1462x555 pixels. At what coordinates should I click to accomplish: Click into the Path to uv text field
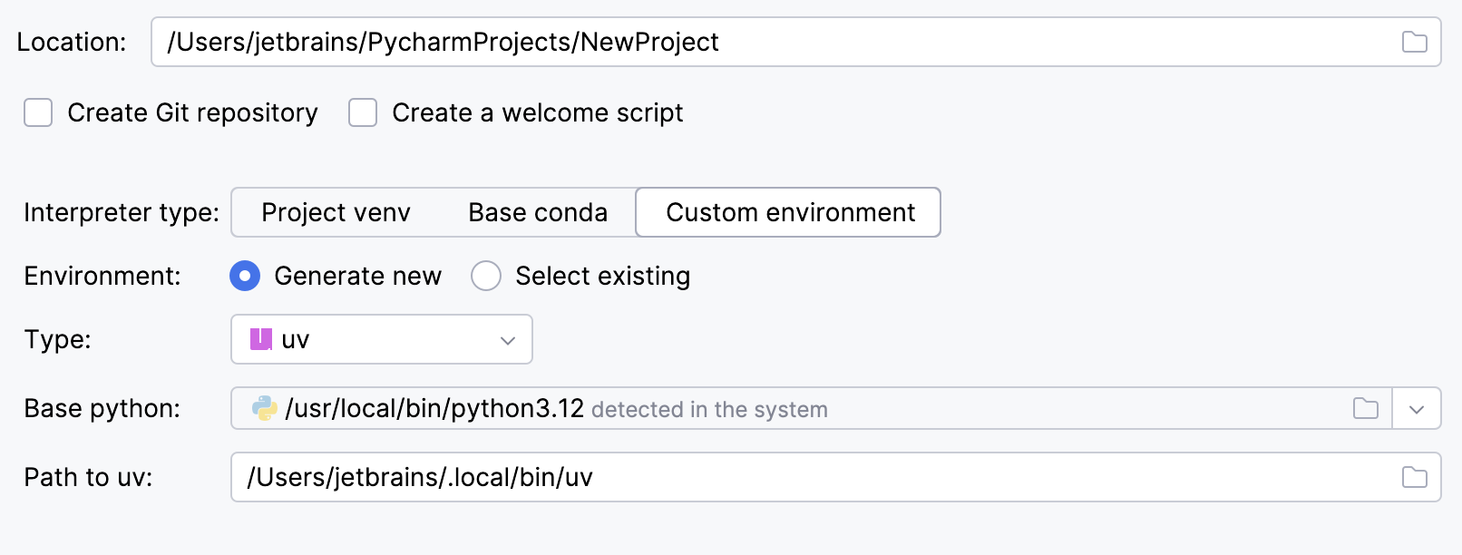click(x=835, y=477)
